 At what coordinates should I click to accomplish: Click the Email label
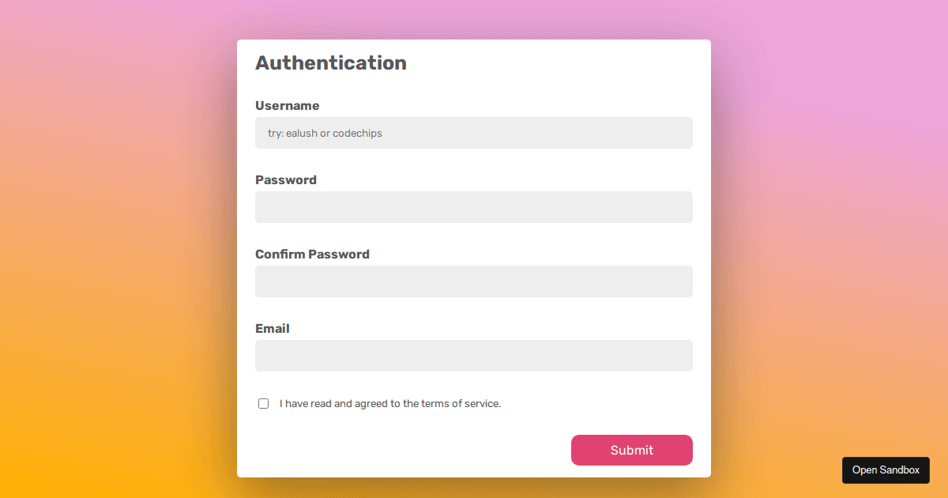tap(272, 328)
